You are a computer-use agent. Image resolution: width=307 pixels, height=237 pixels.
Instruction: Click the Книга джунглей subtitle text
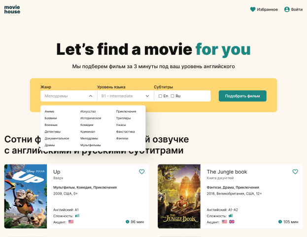[220, 178]
